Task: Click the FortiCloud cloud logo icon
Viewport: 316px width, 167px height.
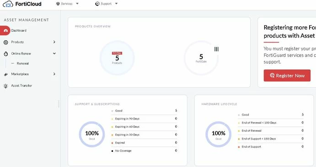Action: click(8, 4)
